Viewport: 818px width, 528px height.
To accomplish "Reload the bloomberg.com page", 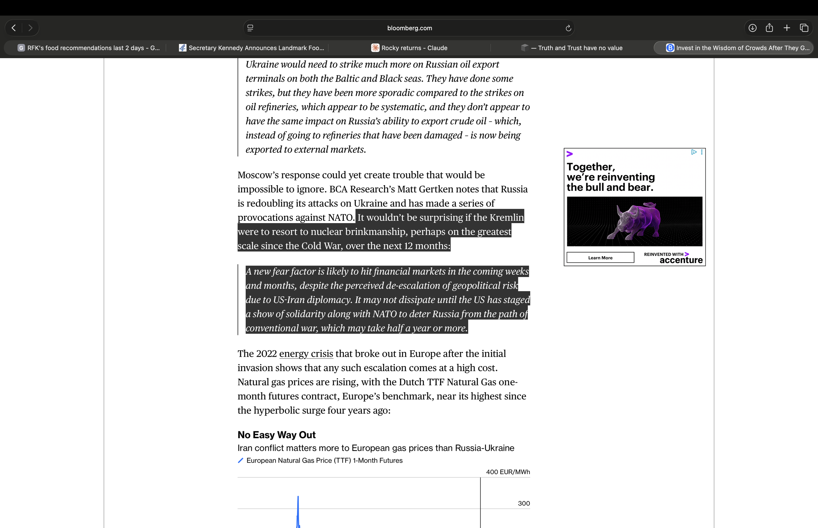I will coord(568,28).
